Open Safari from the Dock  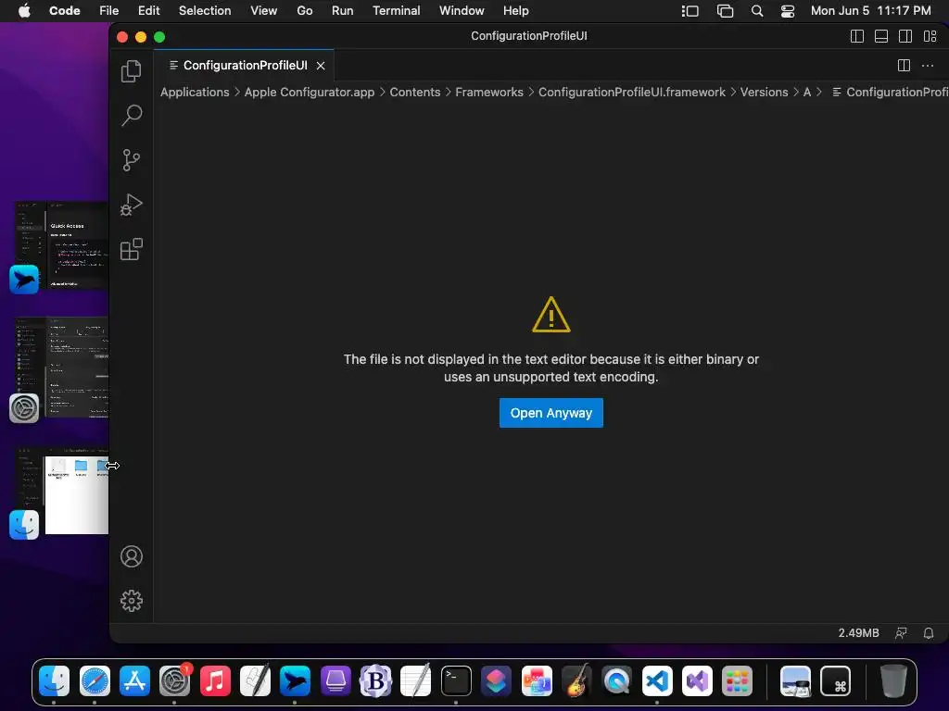95,681
